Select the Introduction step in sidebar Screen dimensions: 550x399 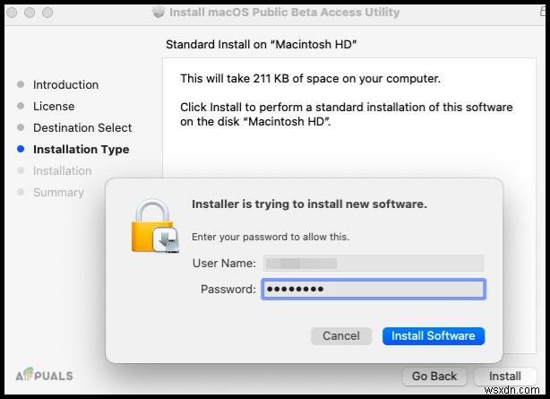coord(65,84)
